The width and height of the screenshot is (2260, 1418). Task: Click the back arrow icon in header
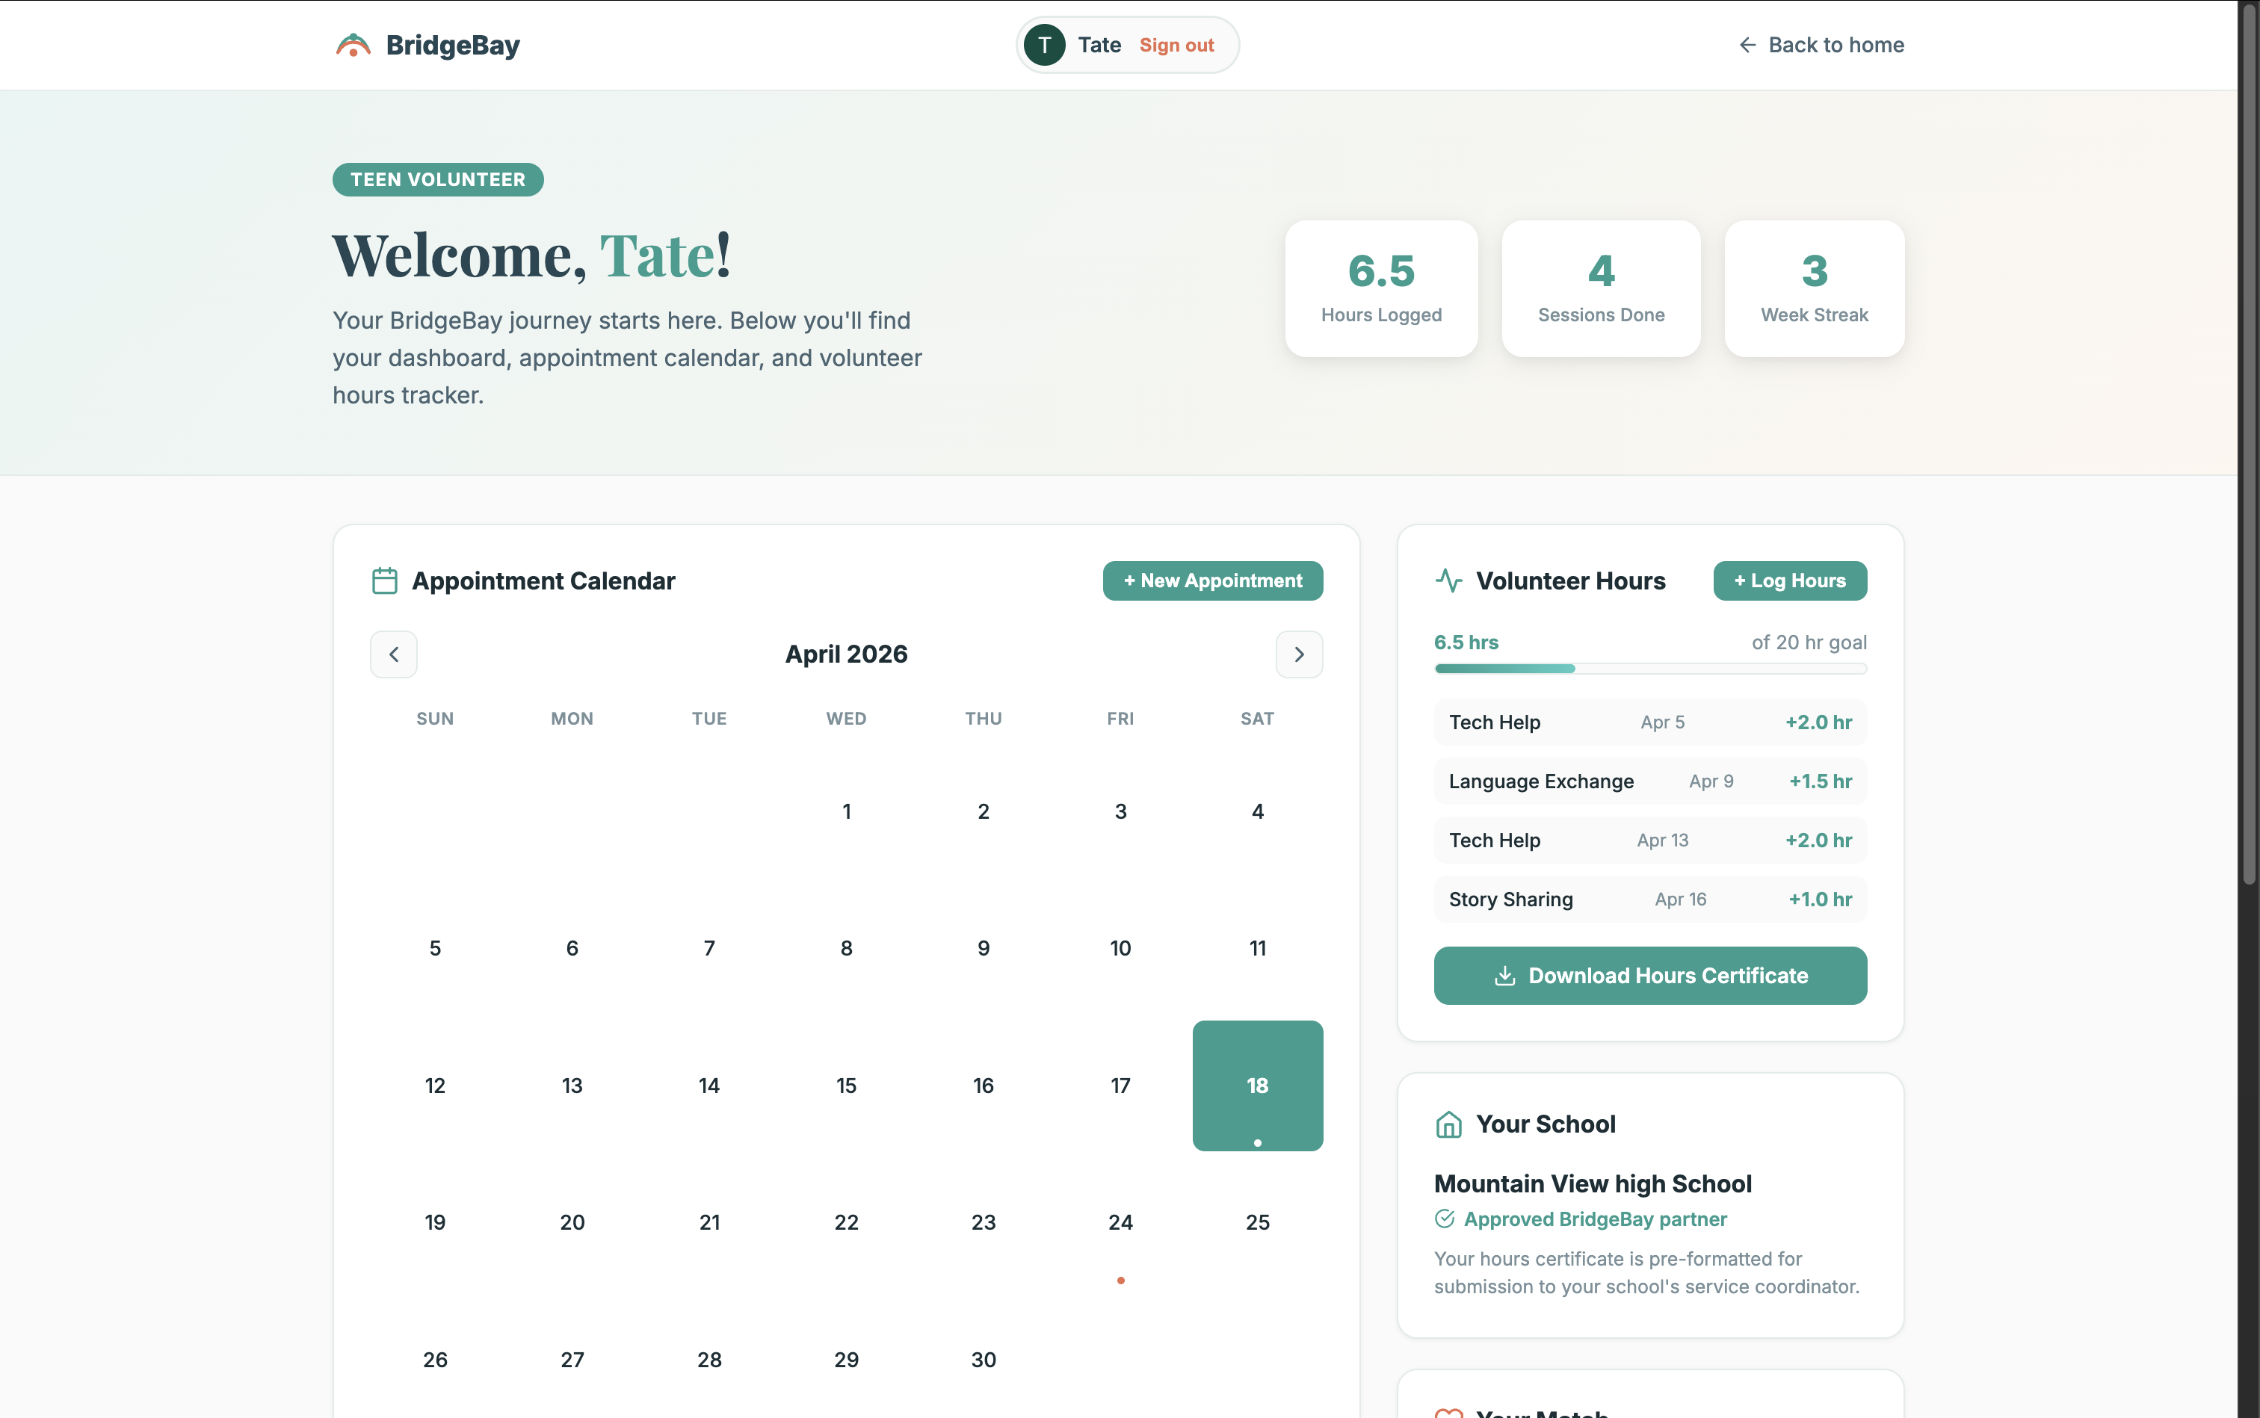click(1747, 45)
